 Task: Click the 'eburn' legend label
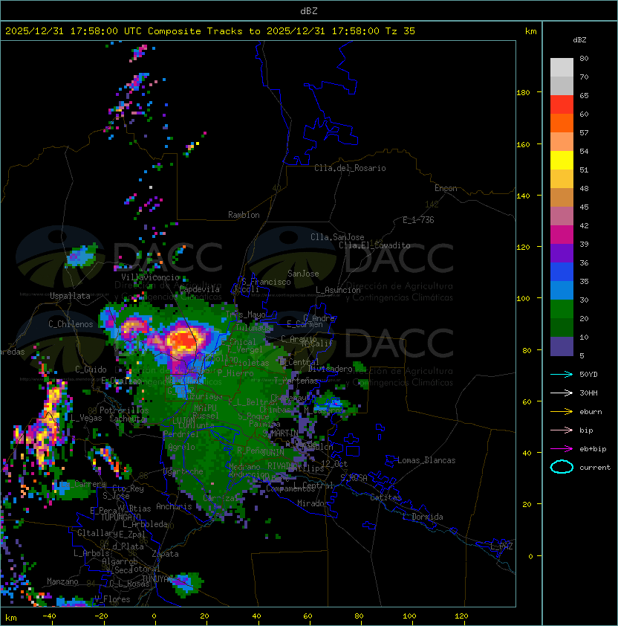(x=591, y=412)
